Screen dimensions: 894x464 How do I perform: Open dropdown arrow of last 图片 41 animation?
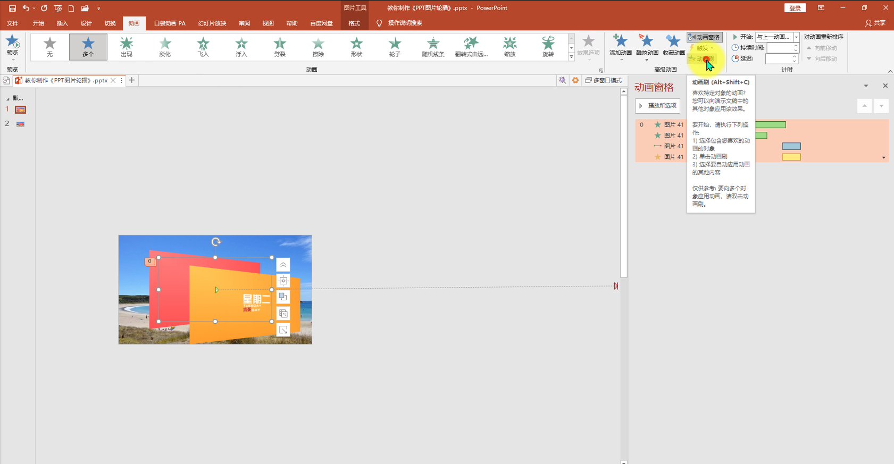[884, 157]
